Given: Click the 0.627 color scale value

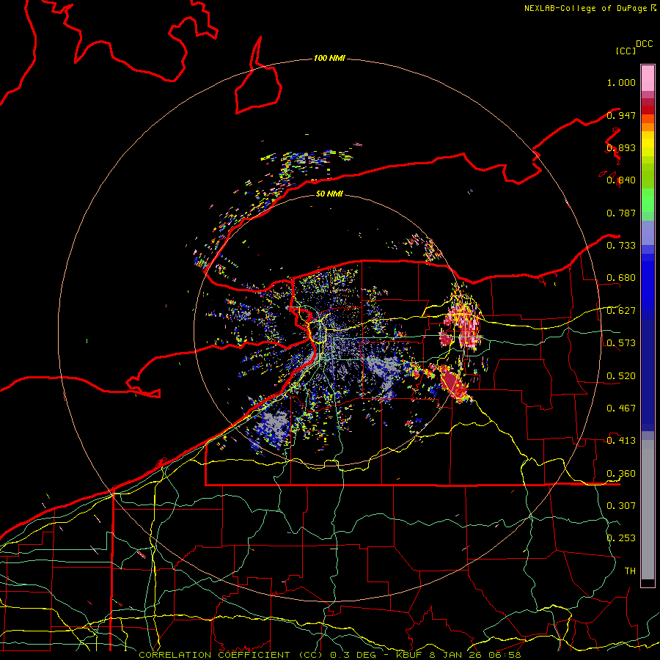Looking at the screenshot, I should [621, 311].
